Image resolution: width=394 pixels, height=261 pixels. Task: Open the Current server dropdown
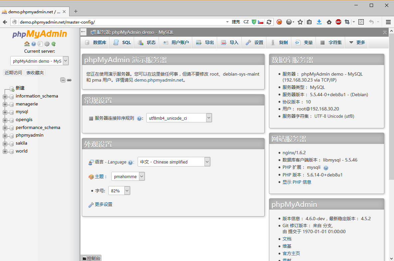(40, 61)
